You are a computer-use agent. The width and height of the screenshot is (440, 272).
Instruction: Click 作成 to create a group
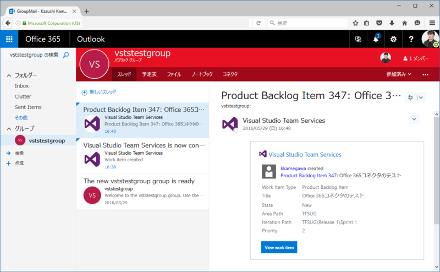pyautogui.click(x=19, y=164)
